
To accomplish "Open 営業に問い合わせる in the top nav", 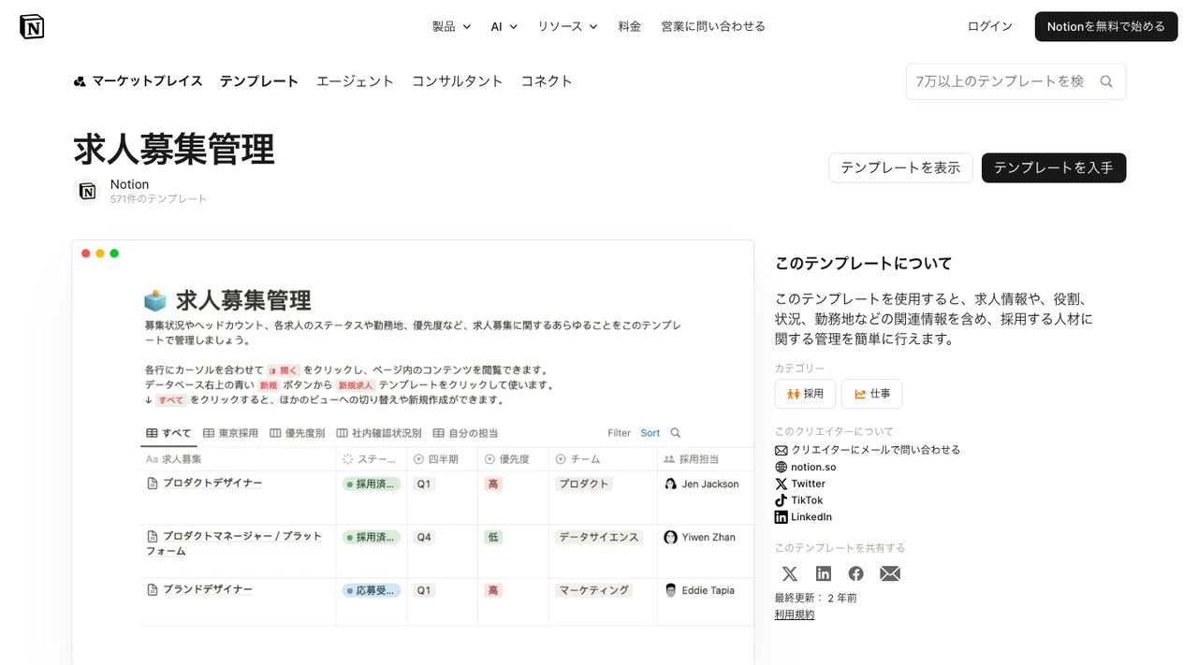I will point(713,26).
